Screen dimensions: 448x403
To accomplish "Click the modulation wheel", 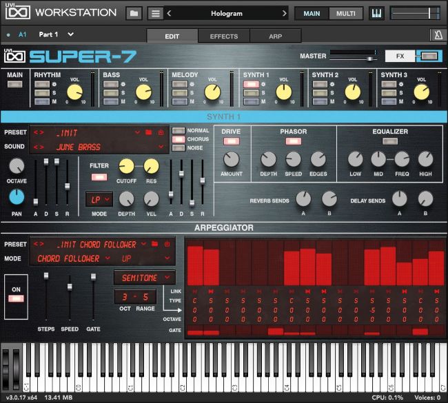I will (16, 369).
